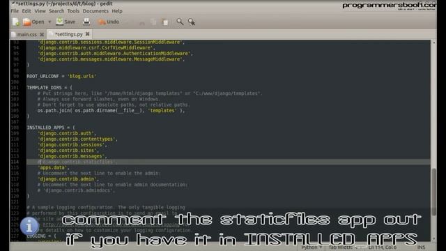The width and height of the screenshot is (446, 251).
Task: Open the Documents menu
Action: (x=95, y=11)
